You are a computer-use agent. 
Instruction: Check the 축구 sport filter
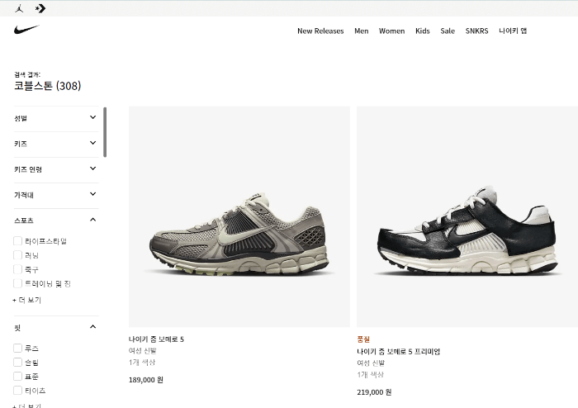pyautogui.click(x=17, y=269)
